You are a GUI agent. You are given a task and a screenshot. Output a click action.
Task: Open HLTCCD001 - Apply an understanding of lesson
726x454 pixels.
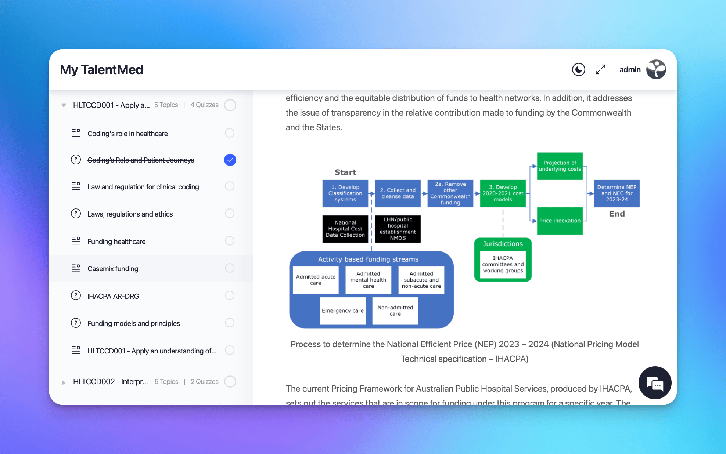[152, 351]
